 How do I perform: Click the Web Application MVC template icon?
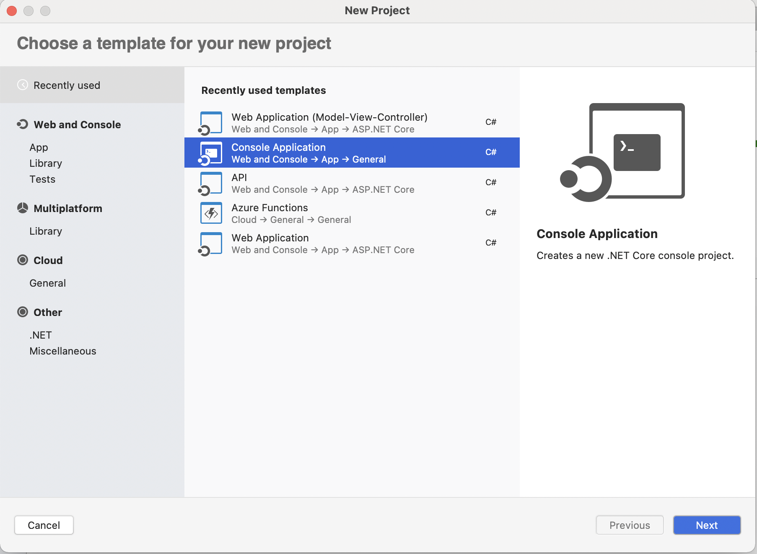click(210, 123)
